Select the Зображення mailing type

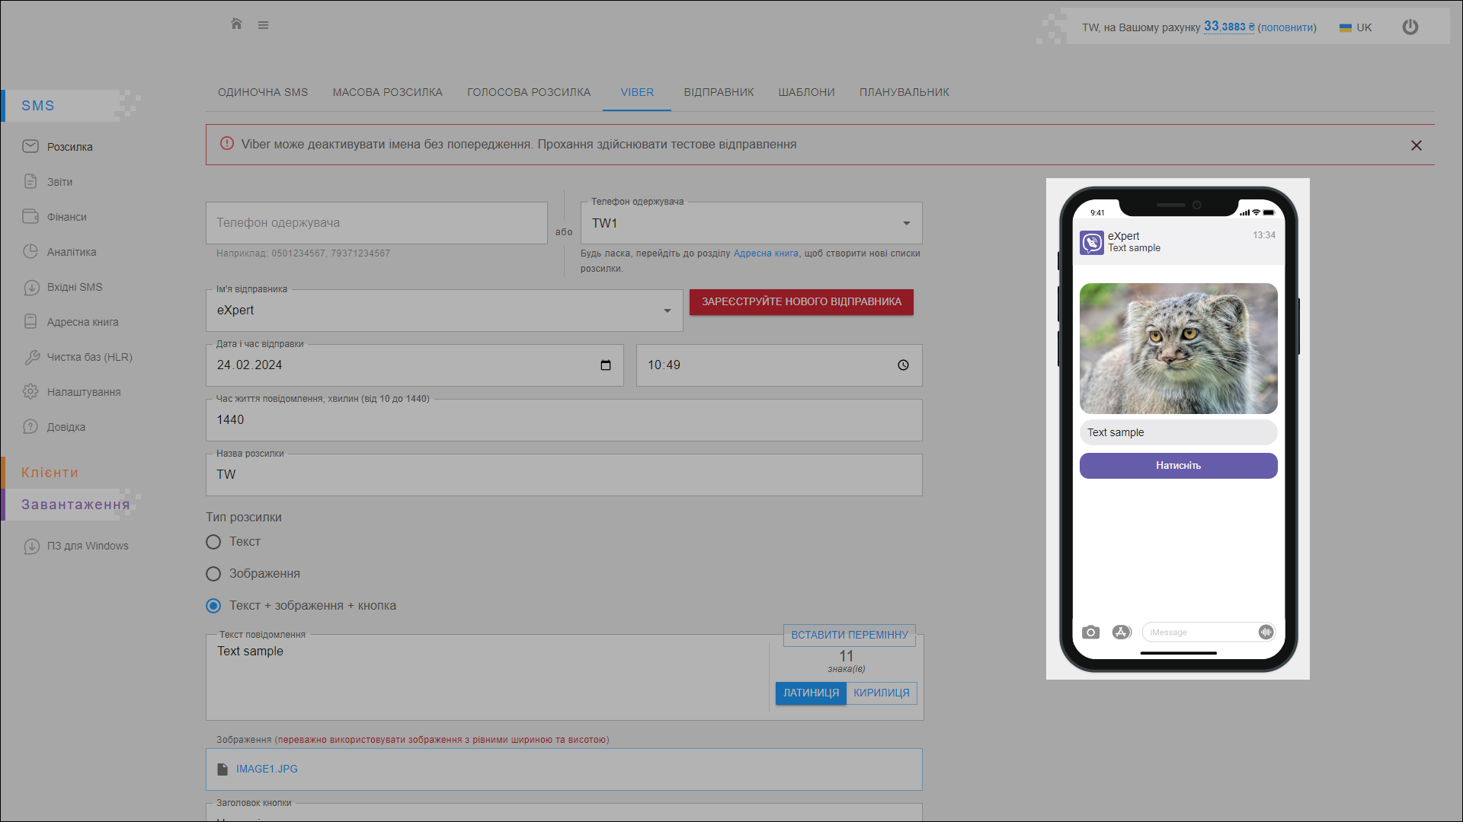coord(213,574)
